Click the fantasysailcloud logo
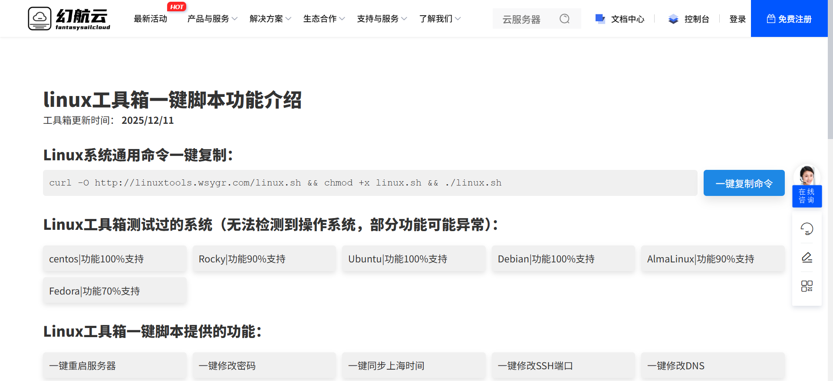Screen dimensions: 833x381 coord(69,19)
